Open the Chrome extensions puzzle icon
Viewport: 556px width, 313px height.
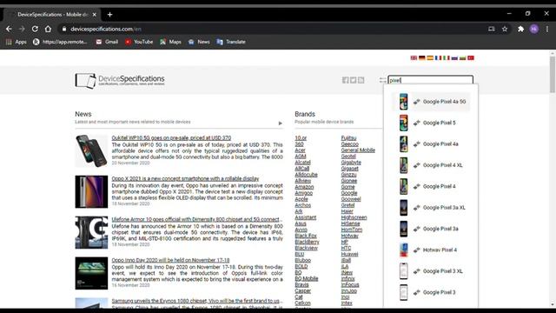coord(520,29)
